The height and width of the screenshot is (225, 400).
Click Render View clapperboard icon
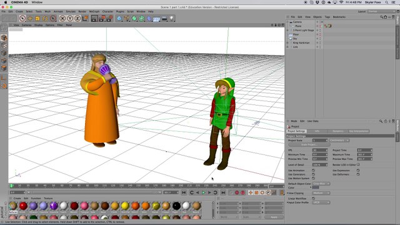click(x=94, y=18)
